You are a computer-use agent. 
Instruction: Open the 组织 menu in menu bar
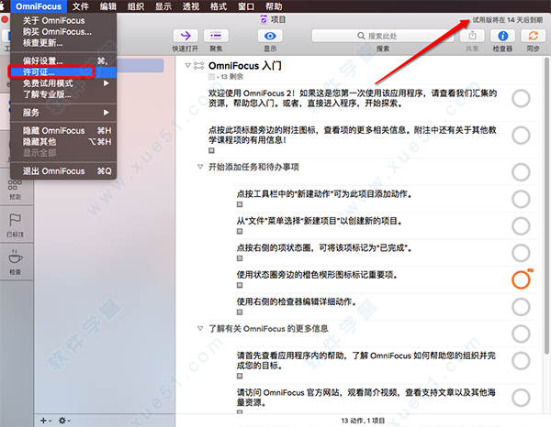click(x=136, y=6)
